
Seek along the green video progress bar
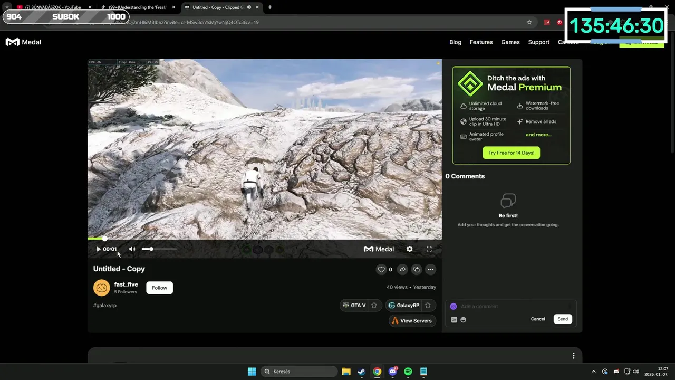pyautogui.click(x=265, y=239)
